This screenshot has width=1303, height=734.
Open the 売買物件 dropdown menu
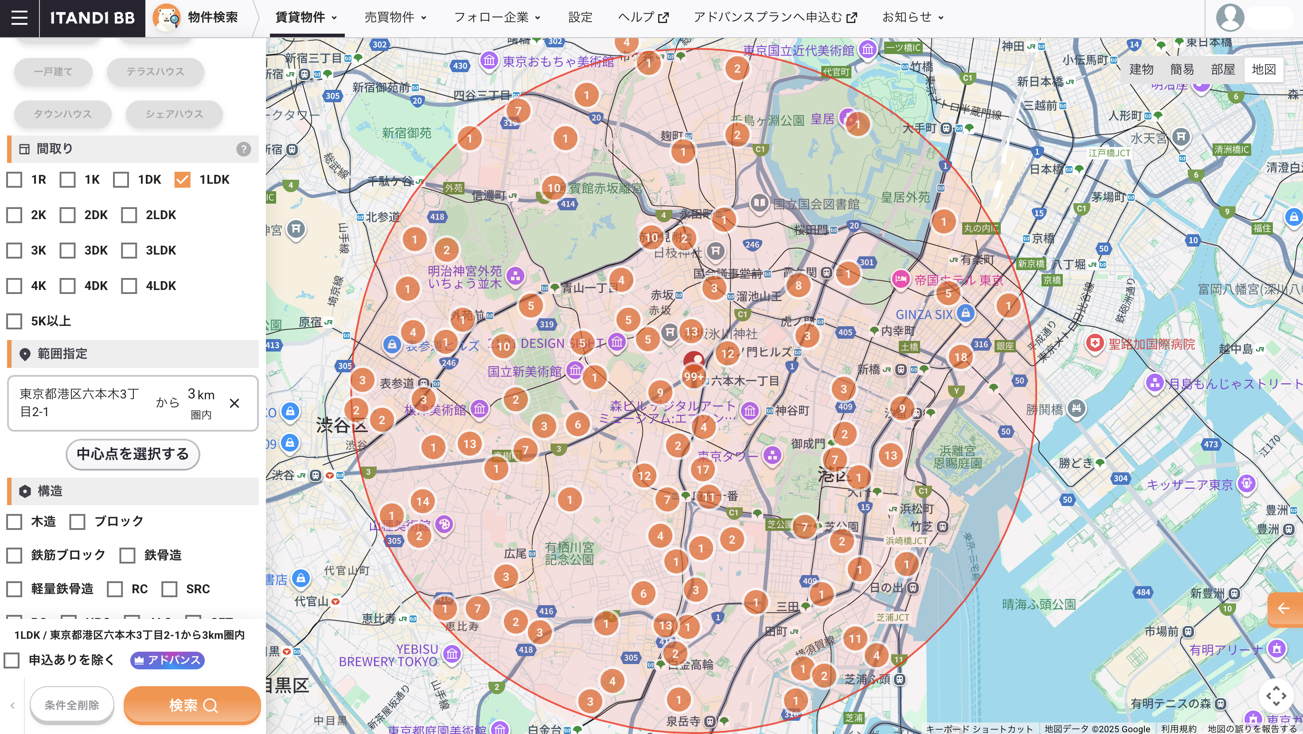click(x=395, y=18)
